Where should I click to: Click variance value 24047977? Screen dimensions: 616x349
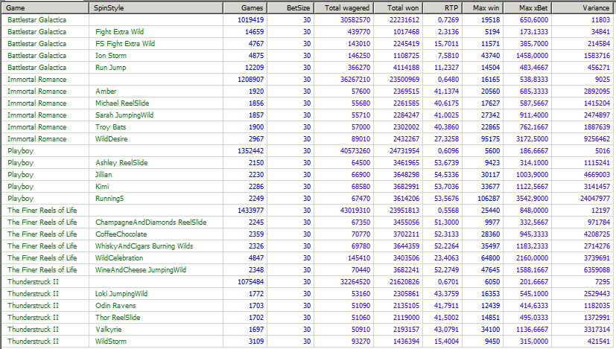point(595,198)
